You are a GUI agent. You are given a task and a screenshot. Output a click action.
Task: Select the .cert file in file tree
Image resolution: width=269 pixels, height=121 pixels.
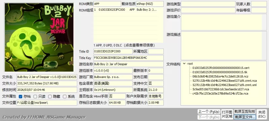[x=221, y=68]
